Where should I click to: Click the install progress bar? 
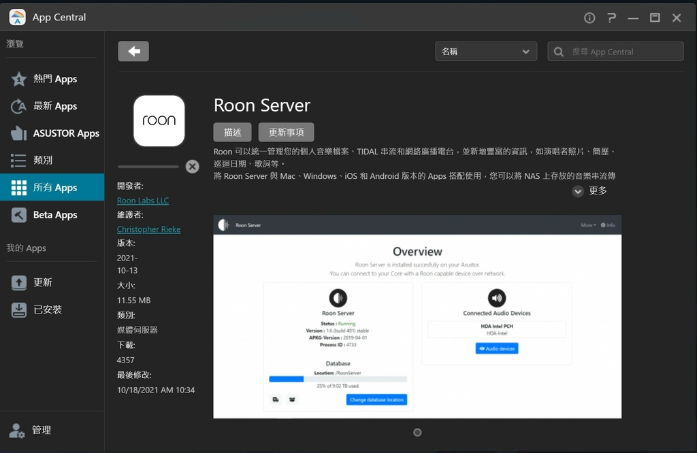click(x=148, y=167)
